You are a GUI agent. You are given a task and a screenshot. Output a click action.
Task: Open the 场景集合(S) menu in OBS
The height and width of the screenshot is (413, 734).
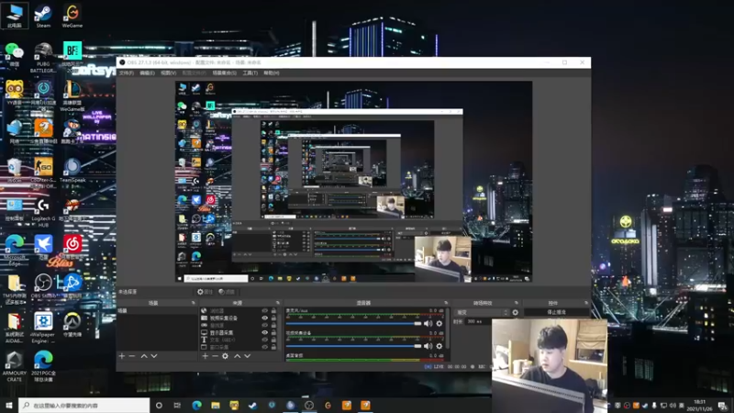(224, 73)
